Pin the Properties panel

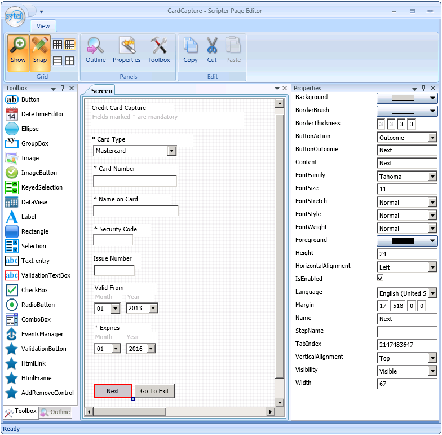[x=424, y=88]
